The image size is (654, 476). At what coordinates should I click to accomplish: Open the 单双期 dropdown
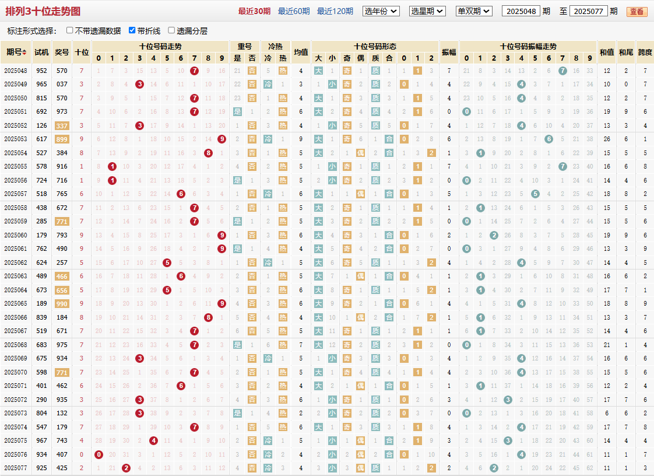tap(474, 11)
